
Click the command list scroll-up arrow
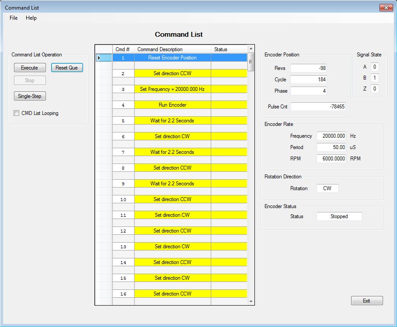[x=251, y=49]
